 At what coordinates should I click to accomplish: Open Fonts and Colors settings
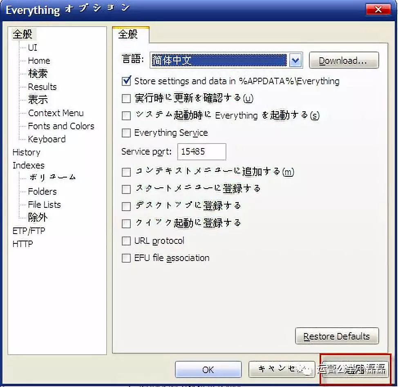[61, 126]
